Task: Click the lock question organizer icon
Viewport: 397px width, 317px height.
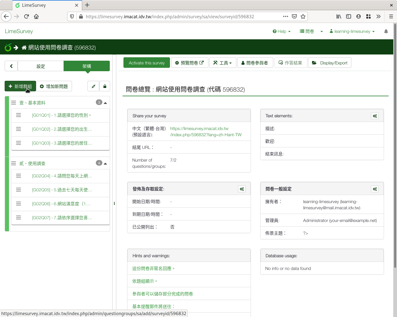Action: [x=105, y=86]
